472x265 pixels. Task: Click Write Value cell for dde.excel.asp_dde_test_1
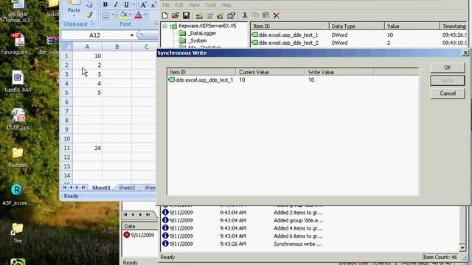tap(339, 80)
